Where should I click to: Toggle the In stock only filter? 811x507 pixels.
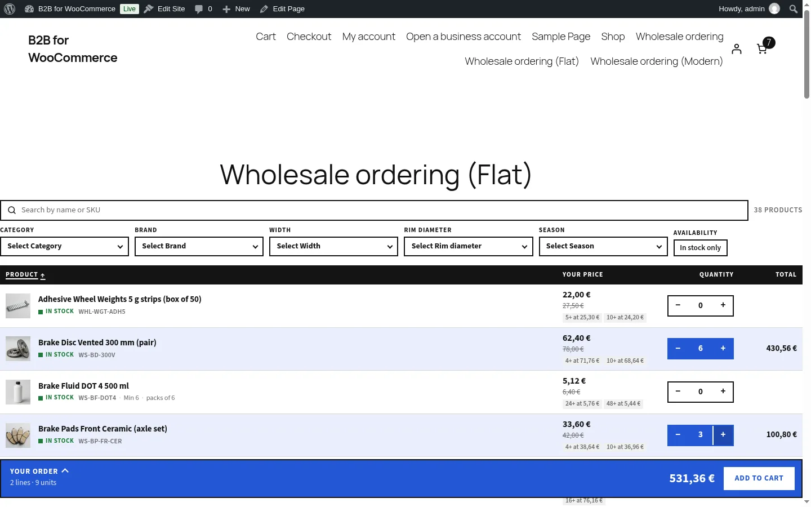pos(700,248)
